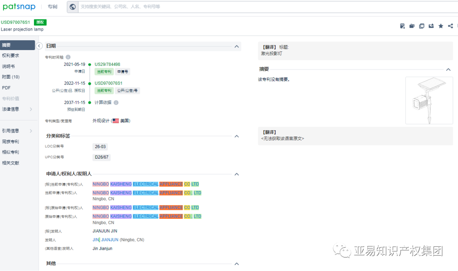Collapse sidebar with circled left arrow

pyautogui.click(x=39, y=46)
